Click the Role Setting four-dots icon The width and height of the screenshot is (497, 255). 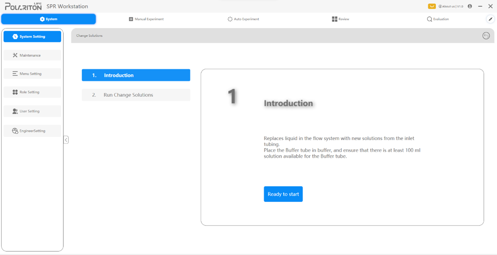point(15,92)
